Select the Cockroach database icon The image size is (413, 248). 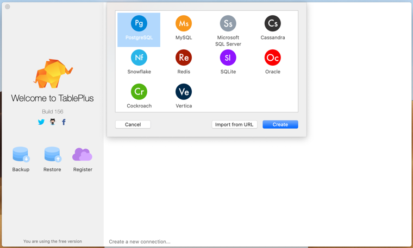point(139,92)
